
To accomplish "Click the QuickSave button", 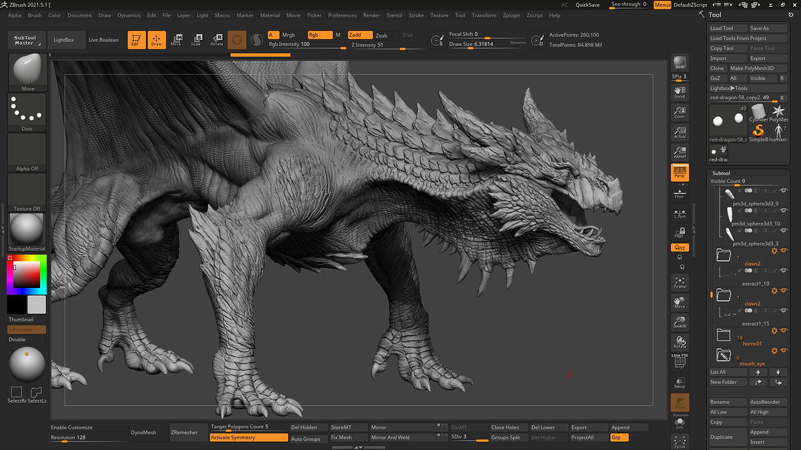I will click(x=587, y=5).
